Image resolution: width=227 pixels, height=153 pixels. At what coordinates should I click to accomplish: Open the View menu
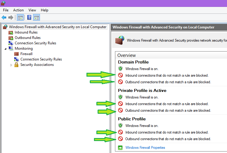tap(32, 10)
